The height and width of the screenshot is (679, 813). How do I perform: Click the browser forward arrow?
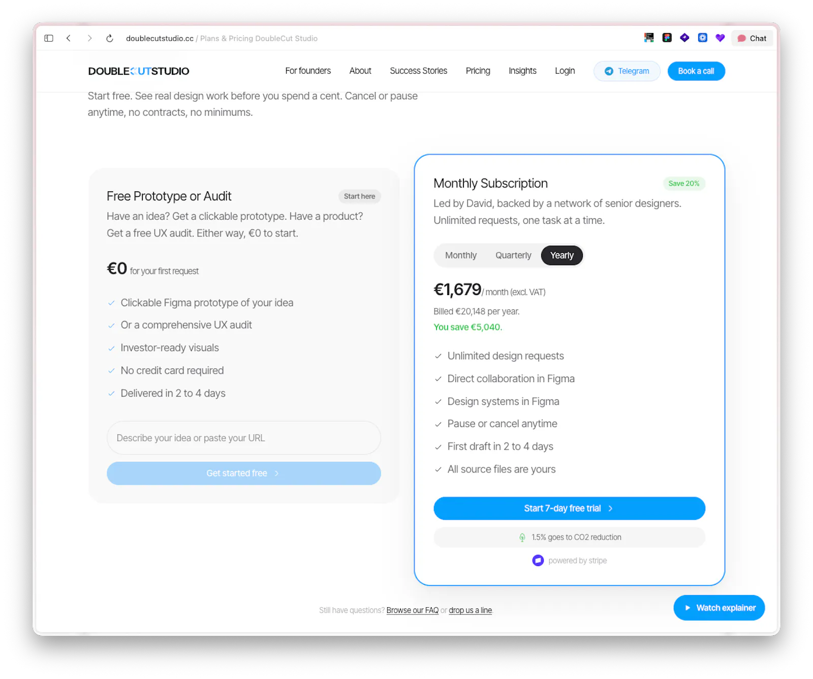[89, 38]
